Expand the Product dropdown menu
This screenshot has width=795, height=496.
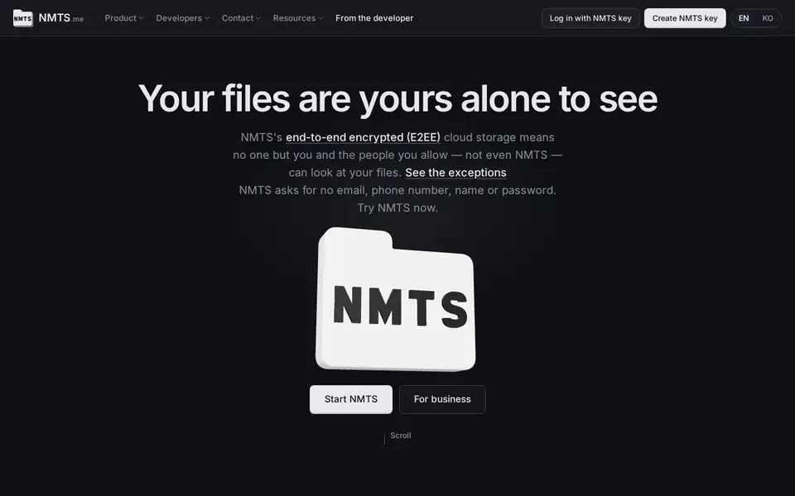point(123,18)
